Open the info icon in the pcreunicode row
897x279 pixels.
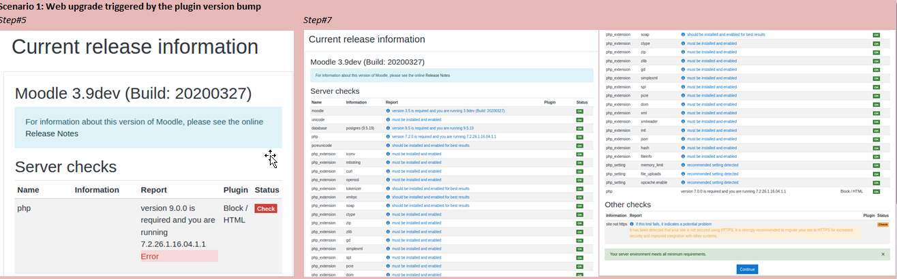(388, 146)
